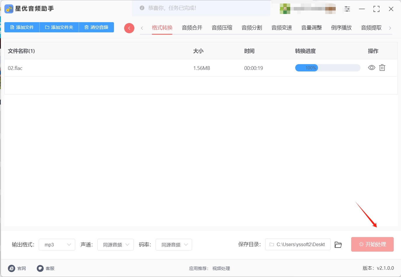Switch to the 倒序播放 tab
Screen dimensions: 401x277
[x=341, y=28]
